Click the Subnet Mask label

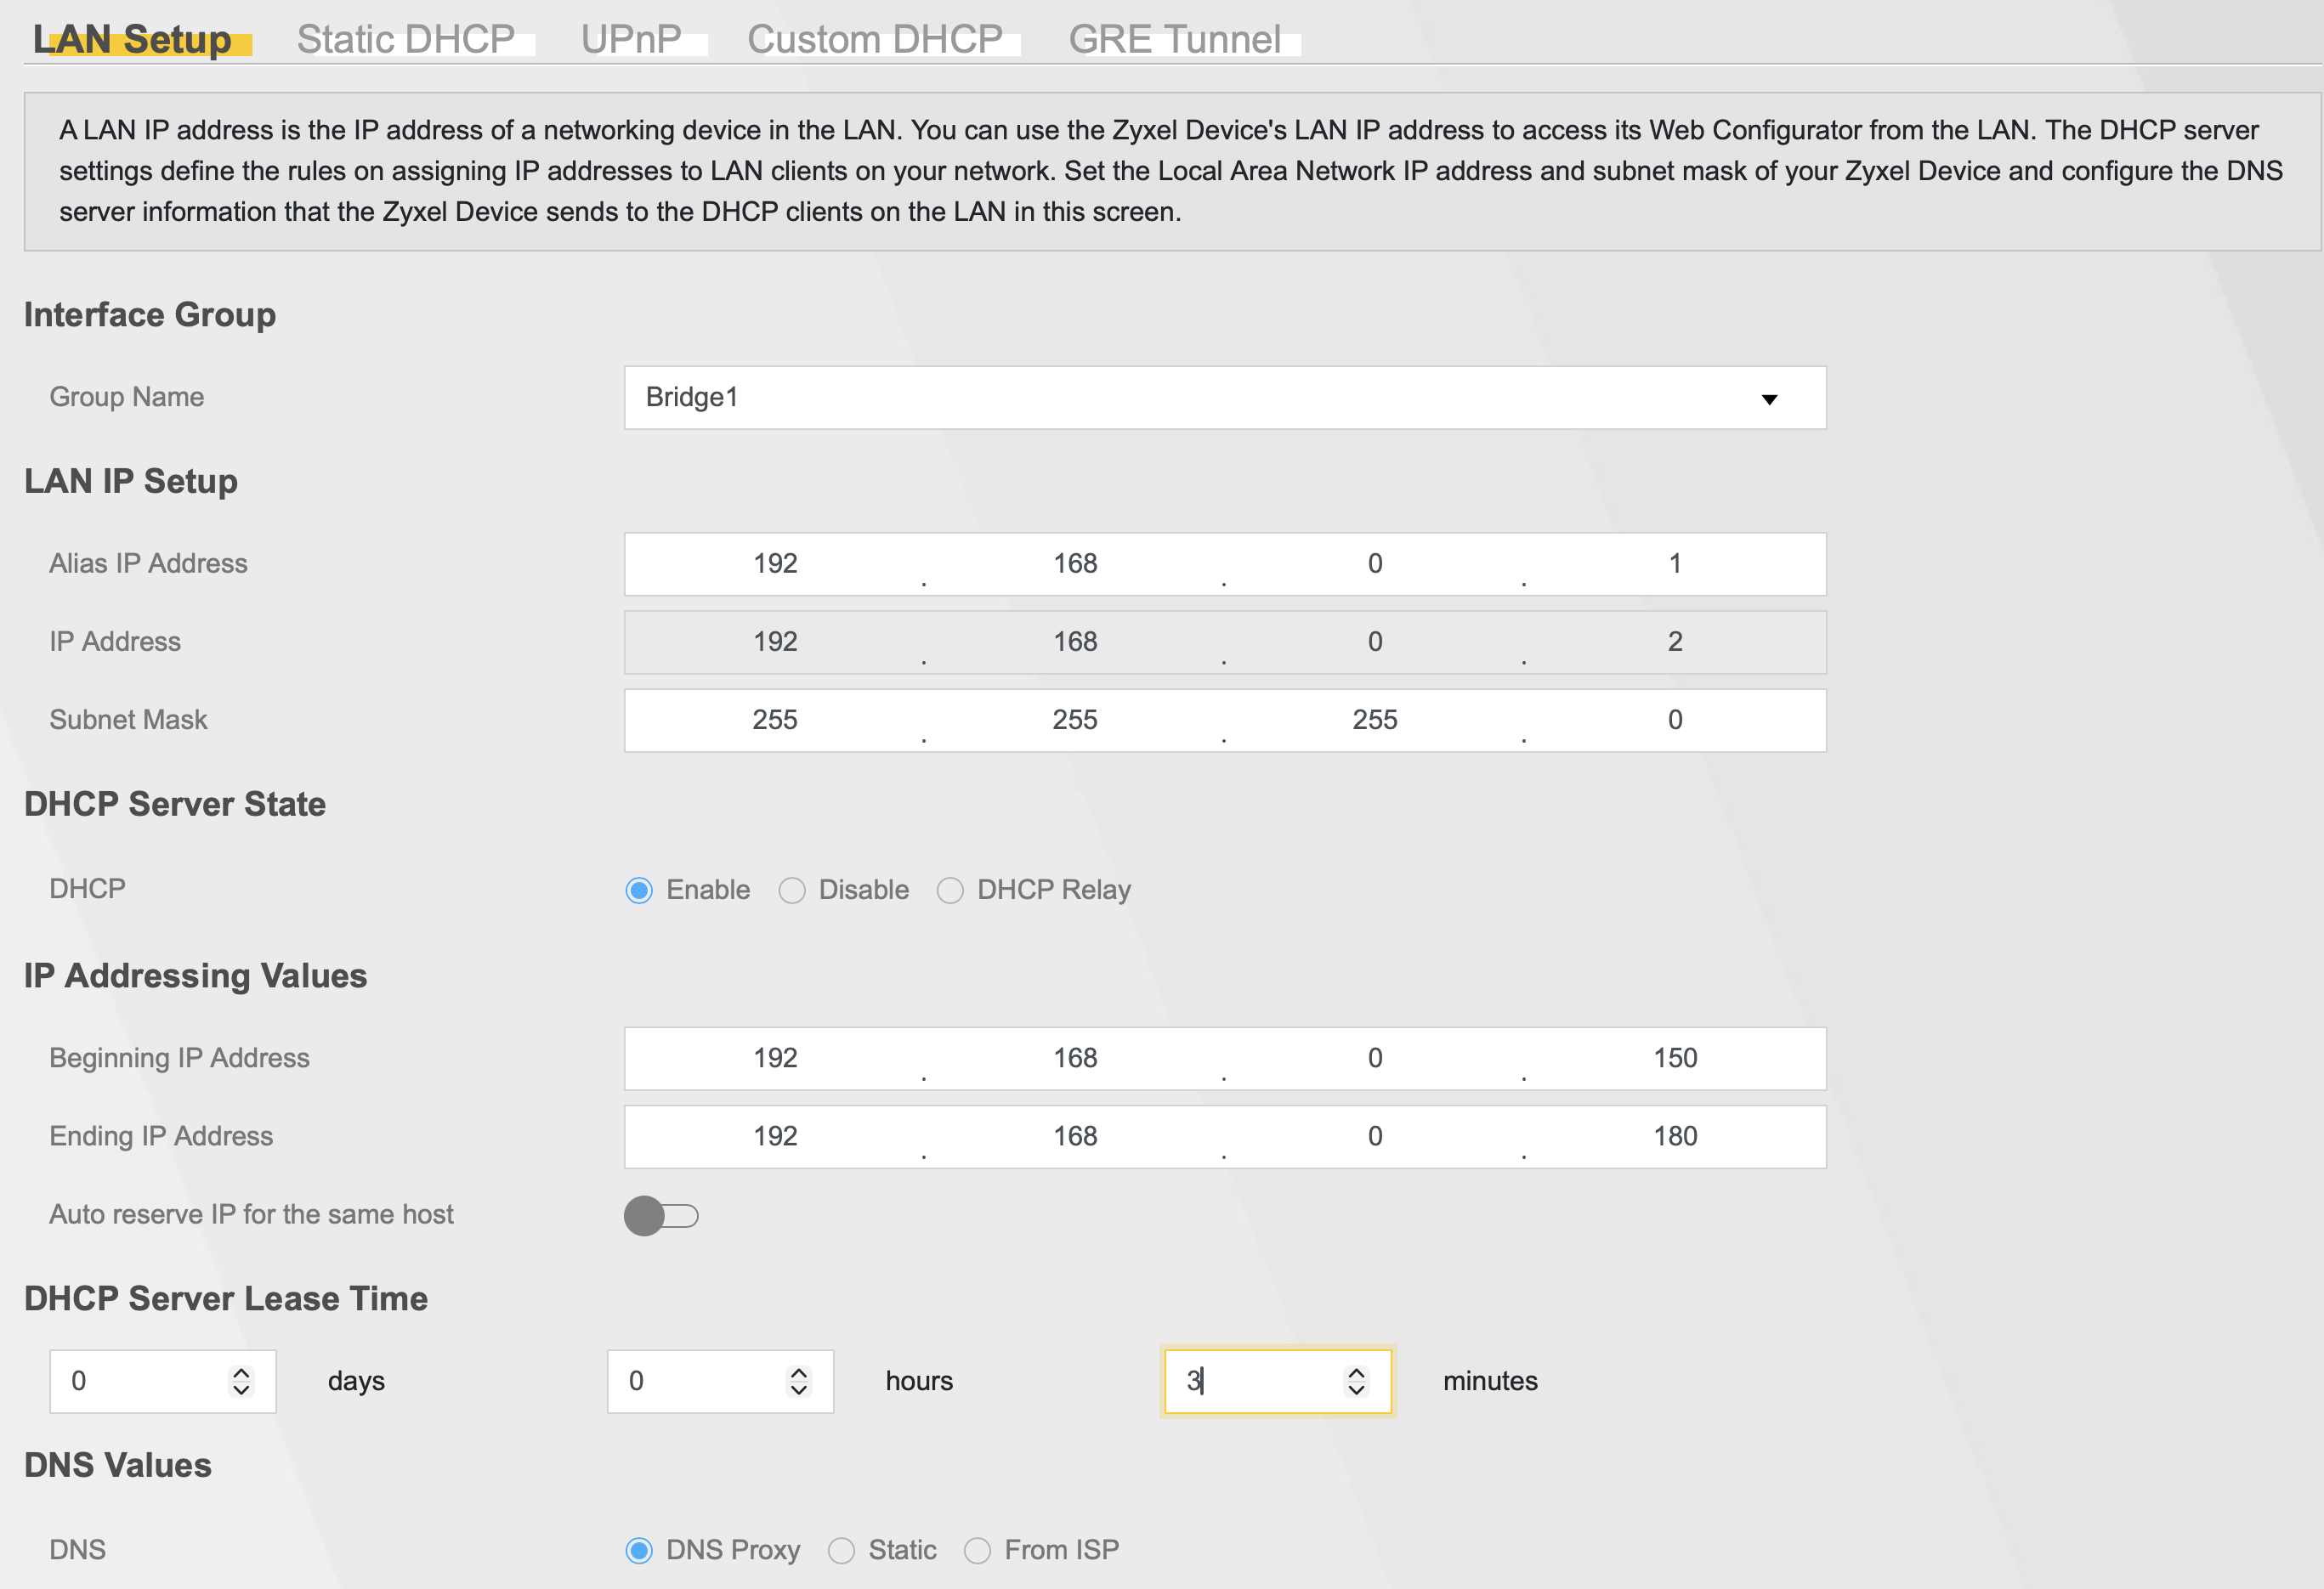128,720
